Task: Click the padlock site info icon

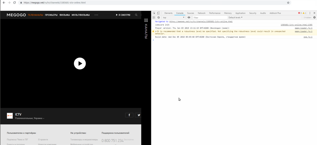Action: click(21, 3)
